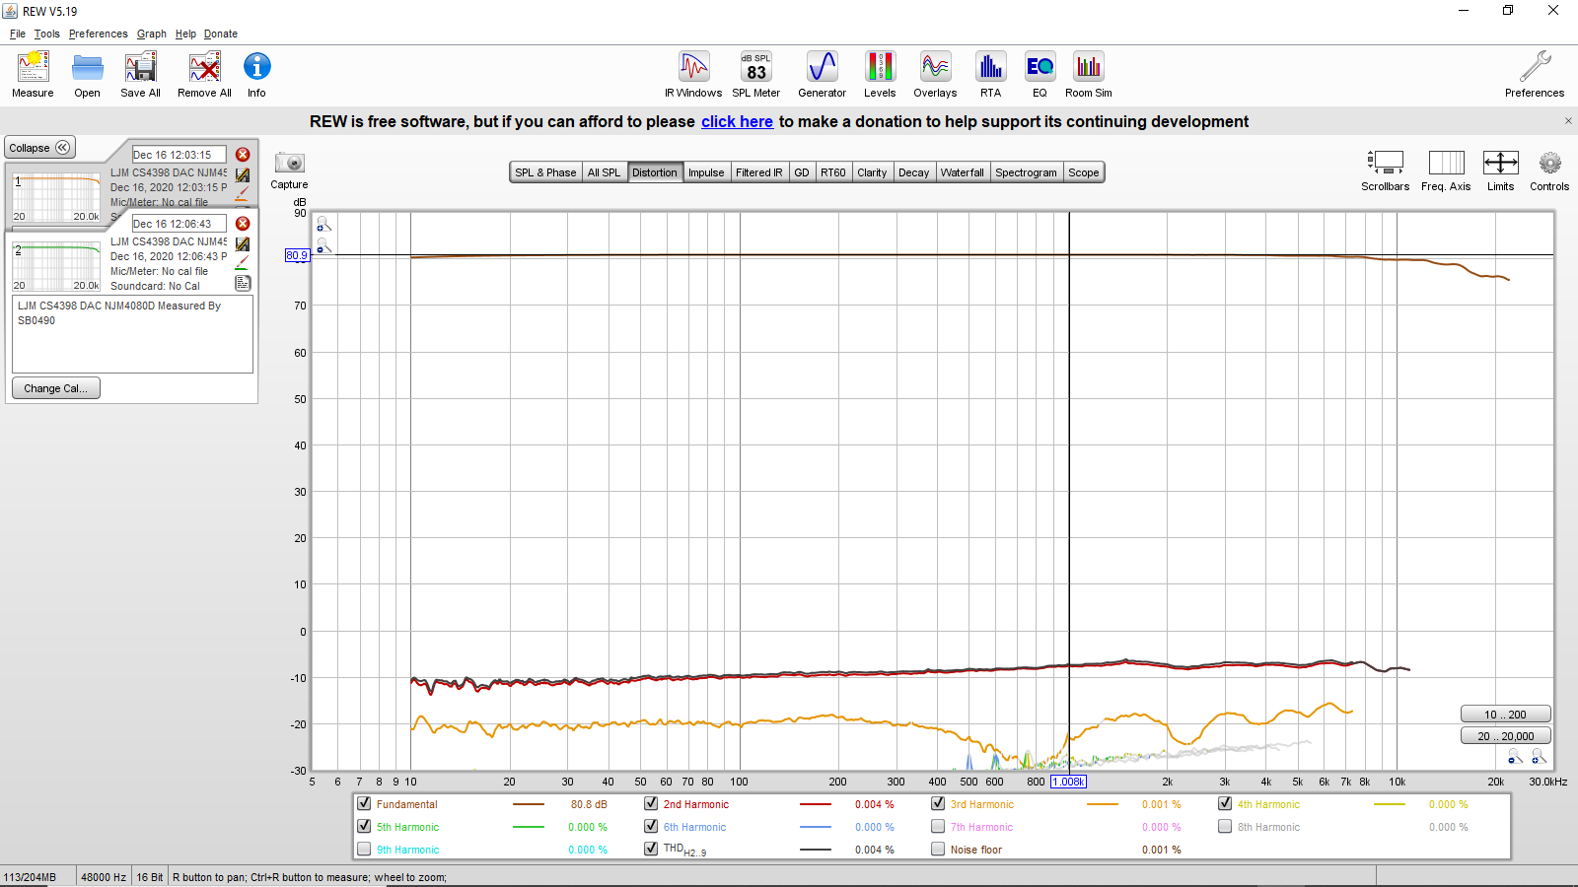Image resolution: width=1578 pixels, height=887 pixels.
Task: Start a new measurement with Measure icon
Action: click(x=33, y=75)
